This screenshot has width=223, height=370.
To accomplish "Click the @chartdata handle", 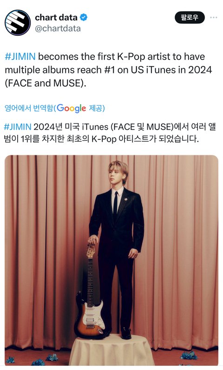I will point(58,28).
